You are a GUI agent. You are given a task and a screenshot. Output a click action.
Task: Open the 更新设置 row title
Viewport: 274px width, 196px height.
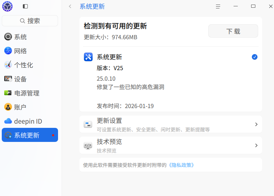point(109,120)
